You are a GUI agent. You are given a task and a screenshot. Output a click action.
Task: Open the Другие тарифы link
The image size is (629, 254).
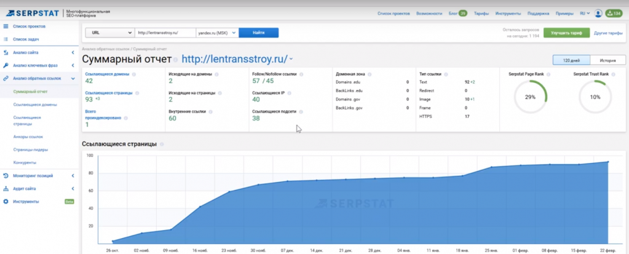point(608,33)
